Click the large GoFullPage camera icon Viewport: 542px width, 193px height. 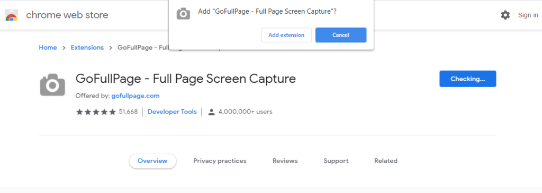[x=52, y=84]
